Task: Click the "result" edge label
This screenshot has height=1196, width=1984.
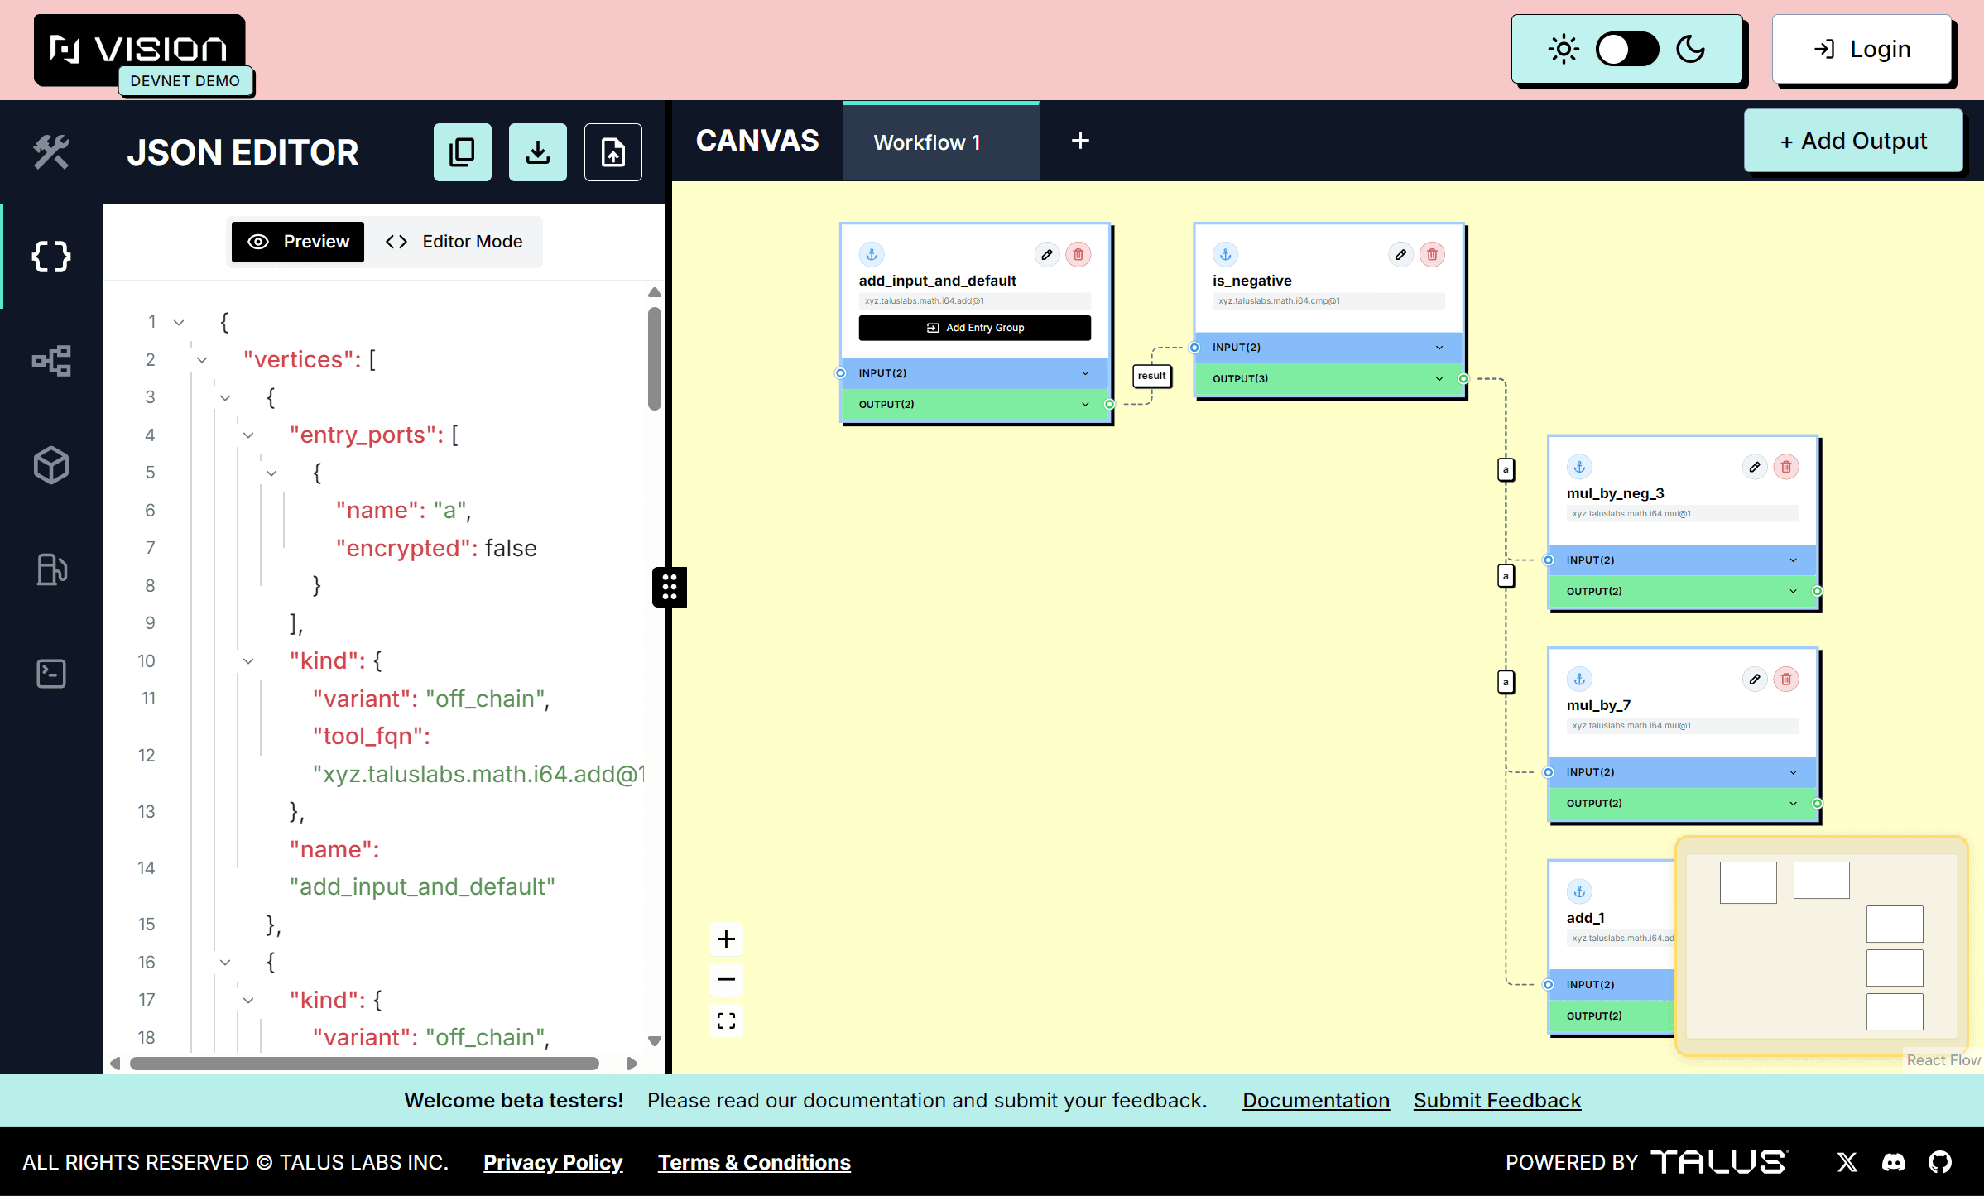Action: pos(1151,376)
